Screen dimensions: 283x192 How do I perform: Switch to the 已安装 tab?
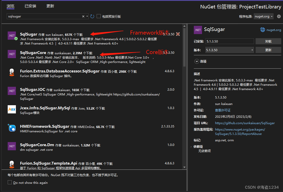click(x=30, y=6)
